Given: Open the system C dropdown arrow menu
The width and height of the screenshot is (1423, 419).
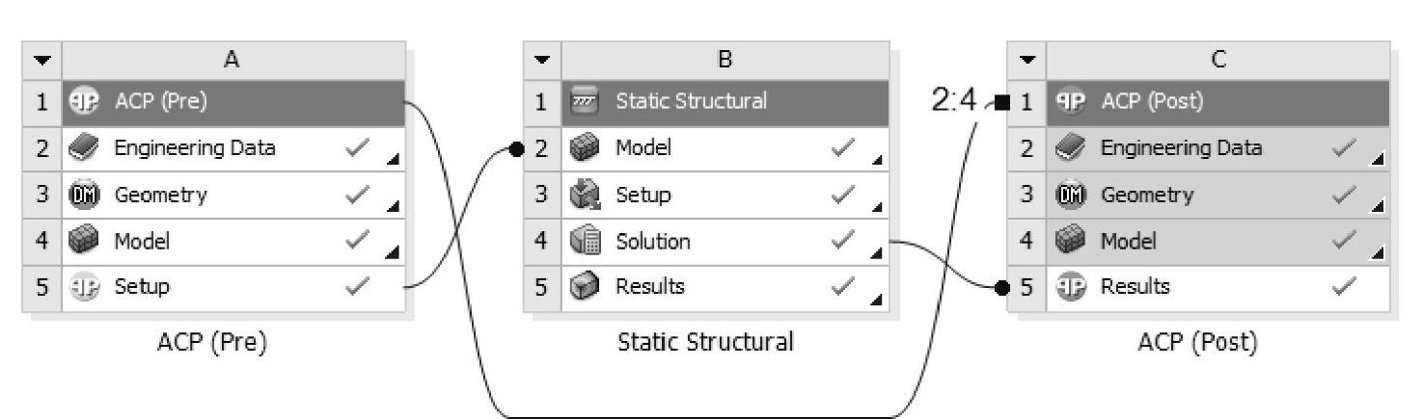Looking at the screenshot, I should point(1026,60).
